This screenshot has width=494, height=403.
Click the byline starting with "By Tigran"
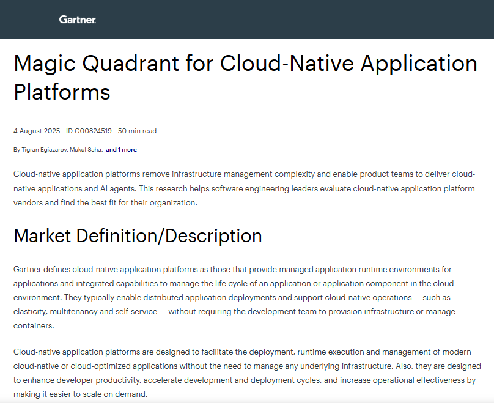(x=46, y=149)
